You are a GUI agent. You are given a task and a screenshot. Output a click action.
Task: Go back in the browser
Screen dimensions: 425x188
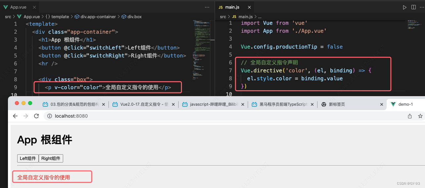[x=15, y=116]
